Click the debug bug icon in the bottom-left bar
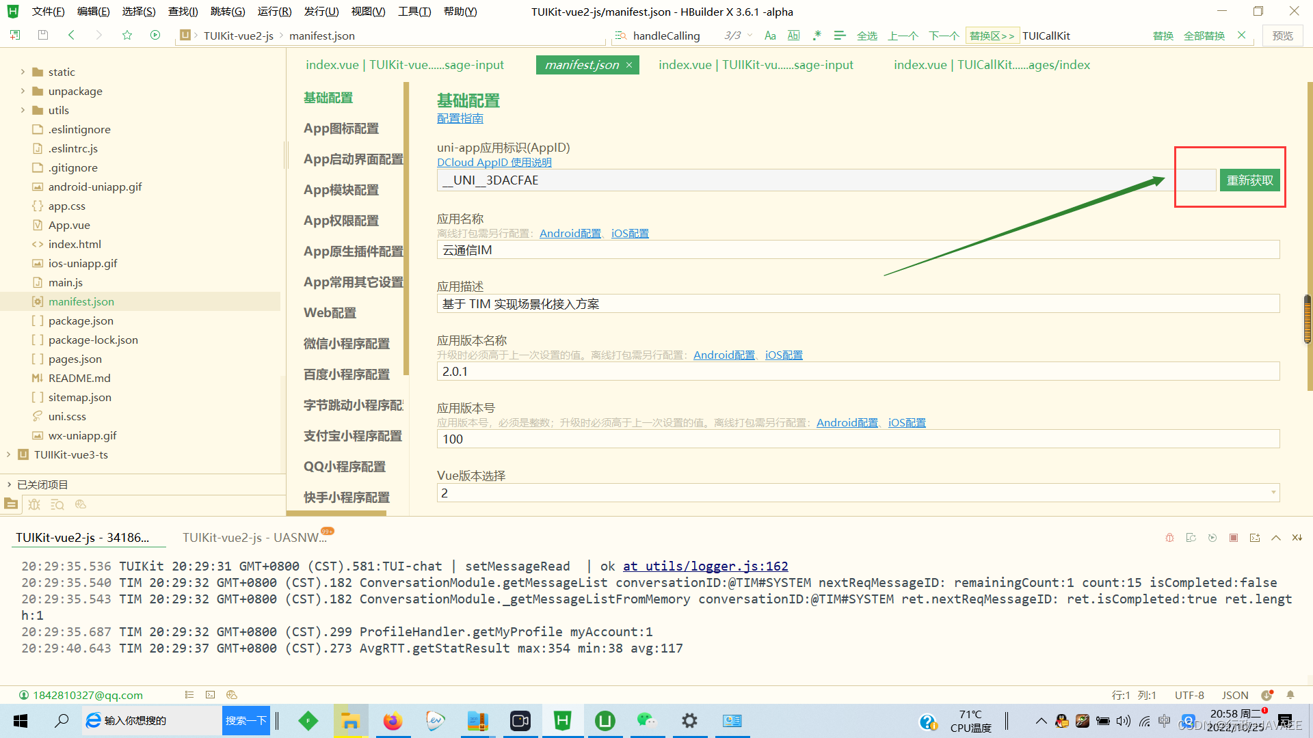This screenshot has width=1313, height=738. tap(34, 504)
